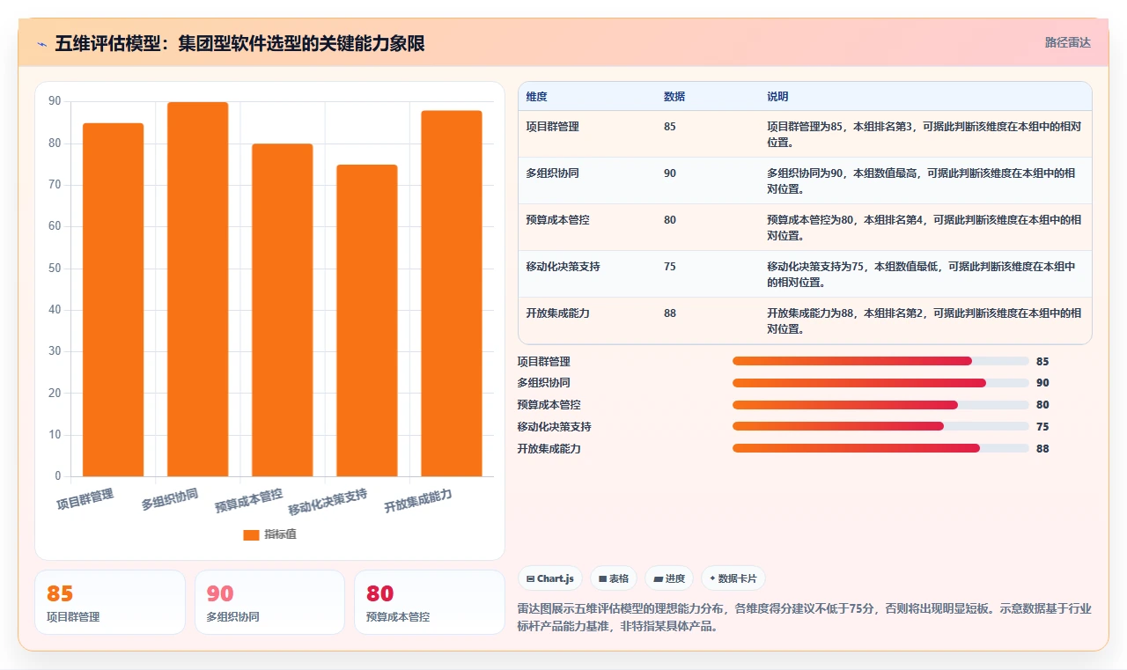The image size is (1127, 670).
Task: Click the 数据卡片 tag chip
Action: tap(733, 578)
